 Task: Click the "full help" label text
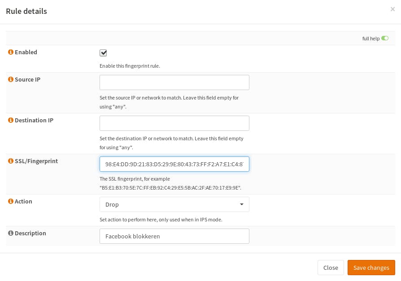tap(370, 39)
